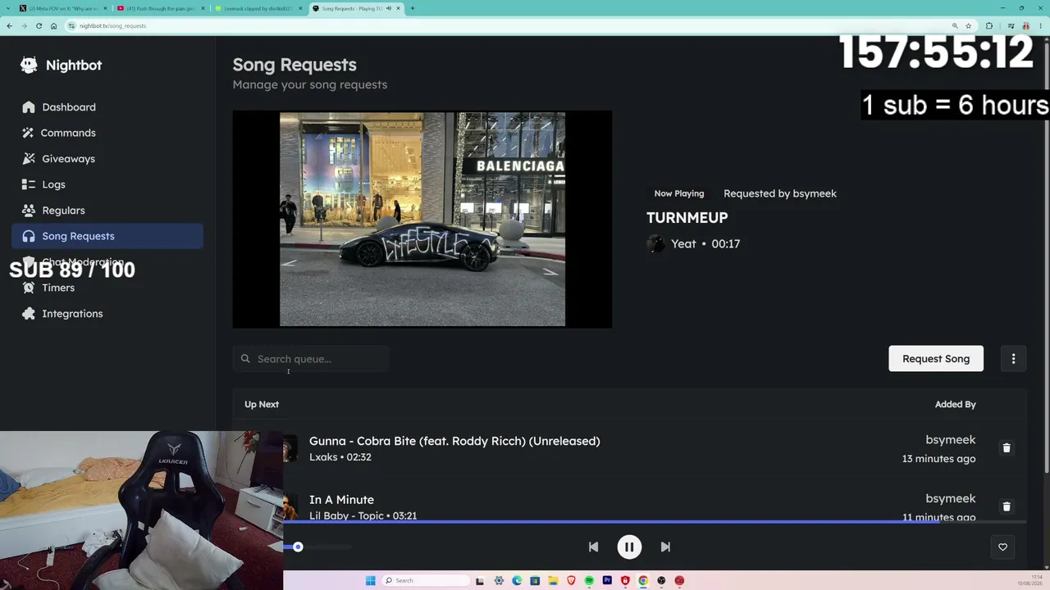Focus the Search queue input field
Screen dimensions: 1050x590
click(x=311, y=359)
